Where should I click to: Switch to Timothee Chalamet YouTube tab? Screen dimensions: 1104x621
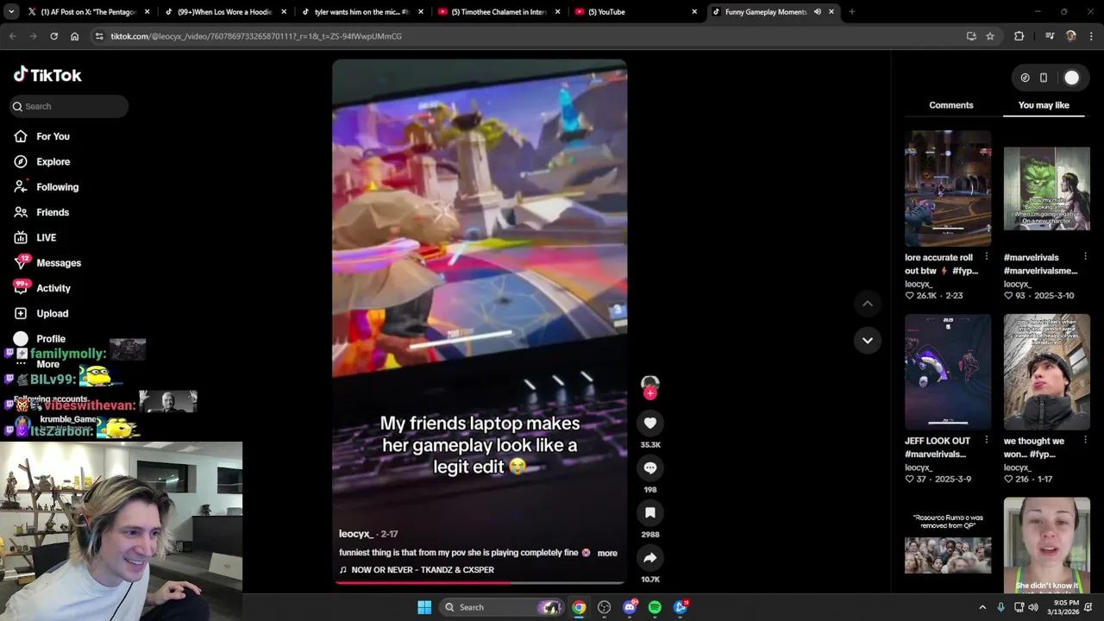pyautogui.click(x=499, y=12)
